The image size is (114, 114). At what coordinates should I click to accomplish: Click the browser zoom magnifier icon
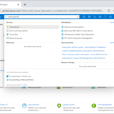pos(109,11)
